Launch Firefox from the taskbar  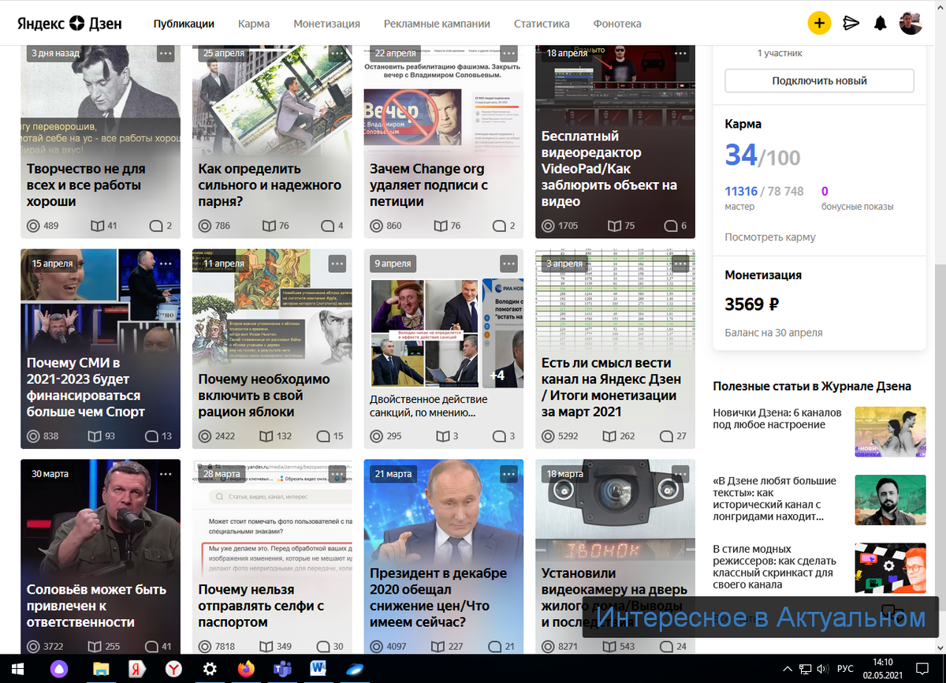tap(245, 669)
